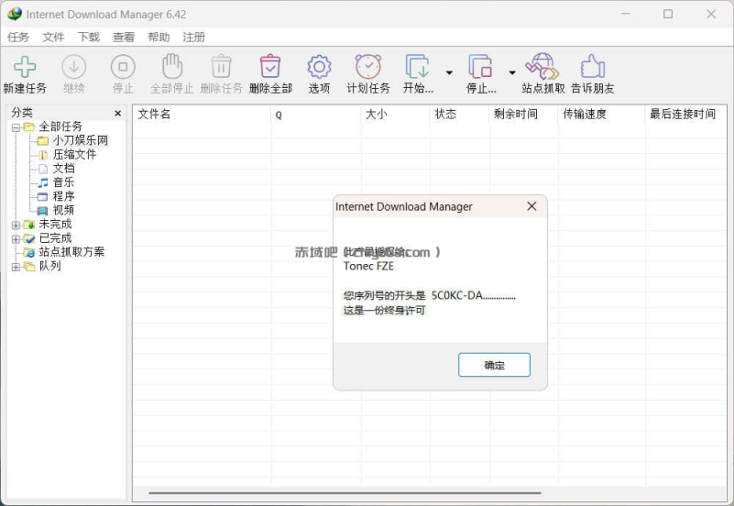The image size is (734, 506).
Task: Minimize the Internet Download Manager window
Action: tap(625, 14)
